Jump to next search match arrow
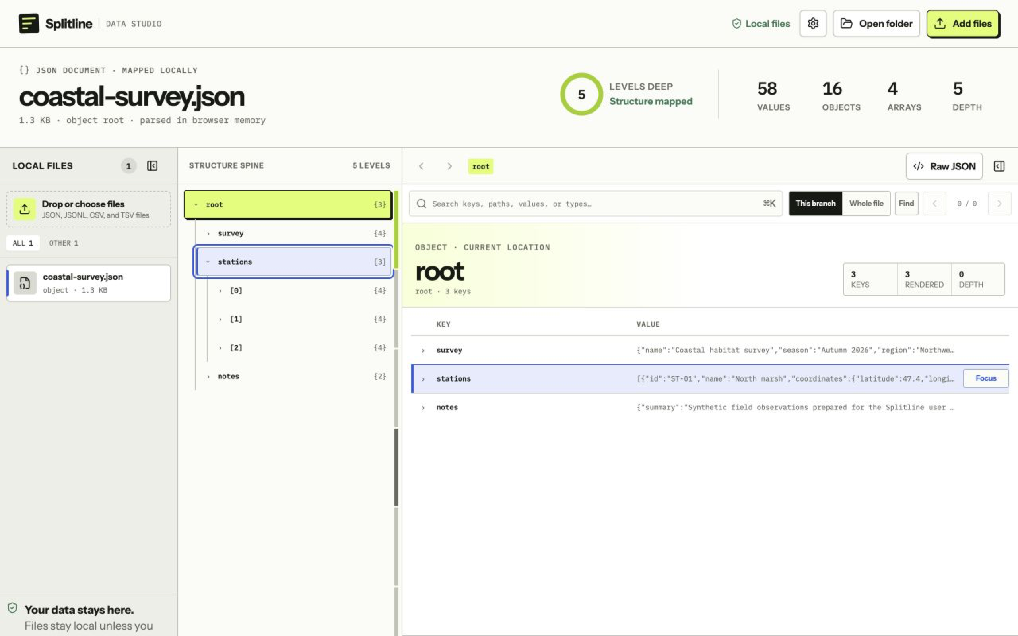Image resolution: width=1018 pixels, height=636 pixels. (x=999, y=204)
